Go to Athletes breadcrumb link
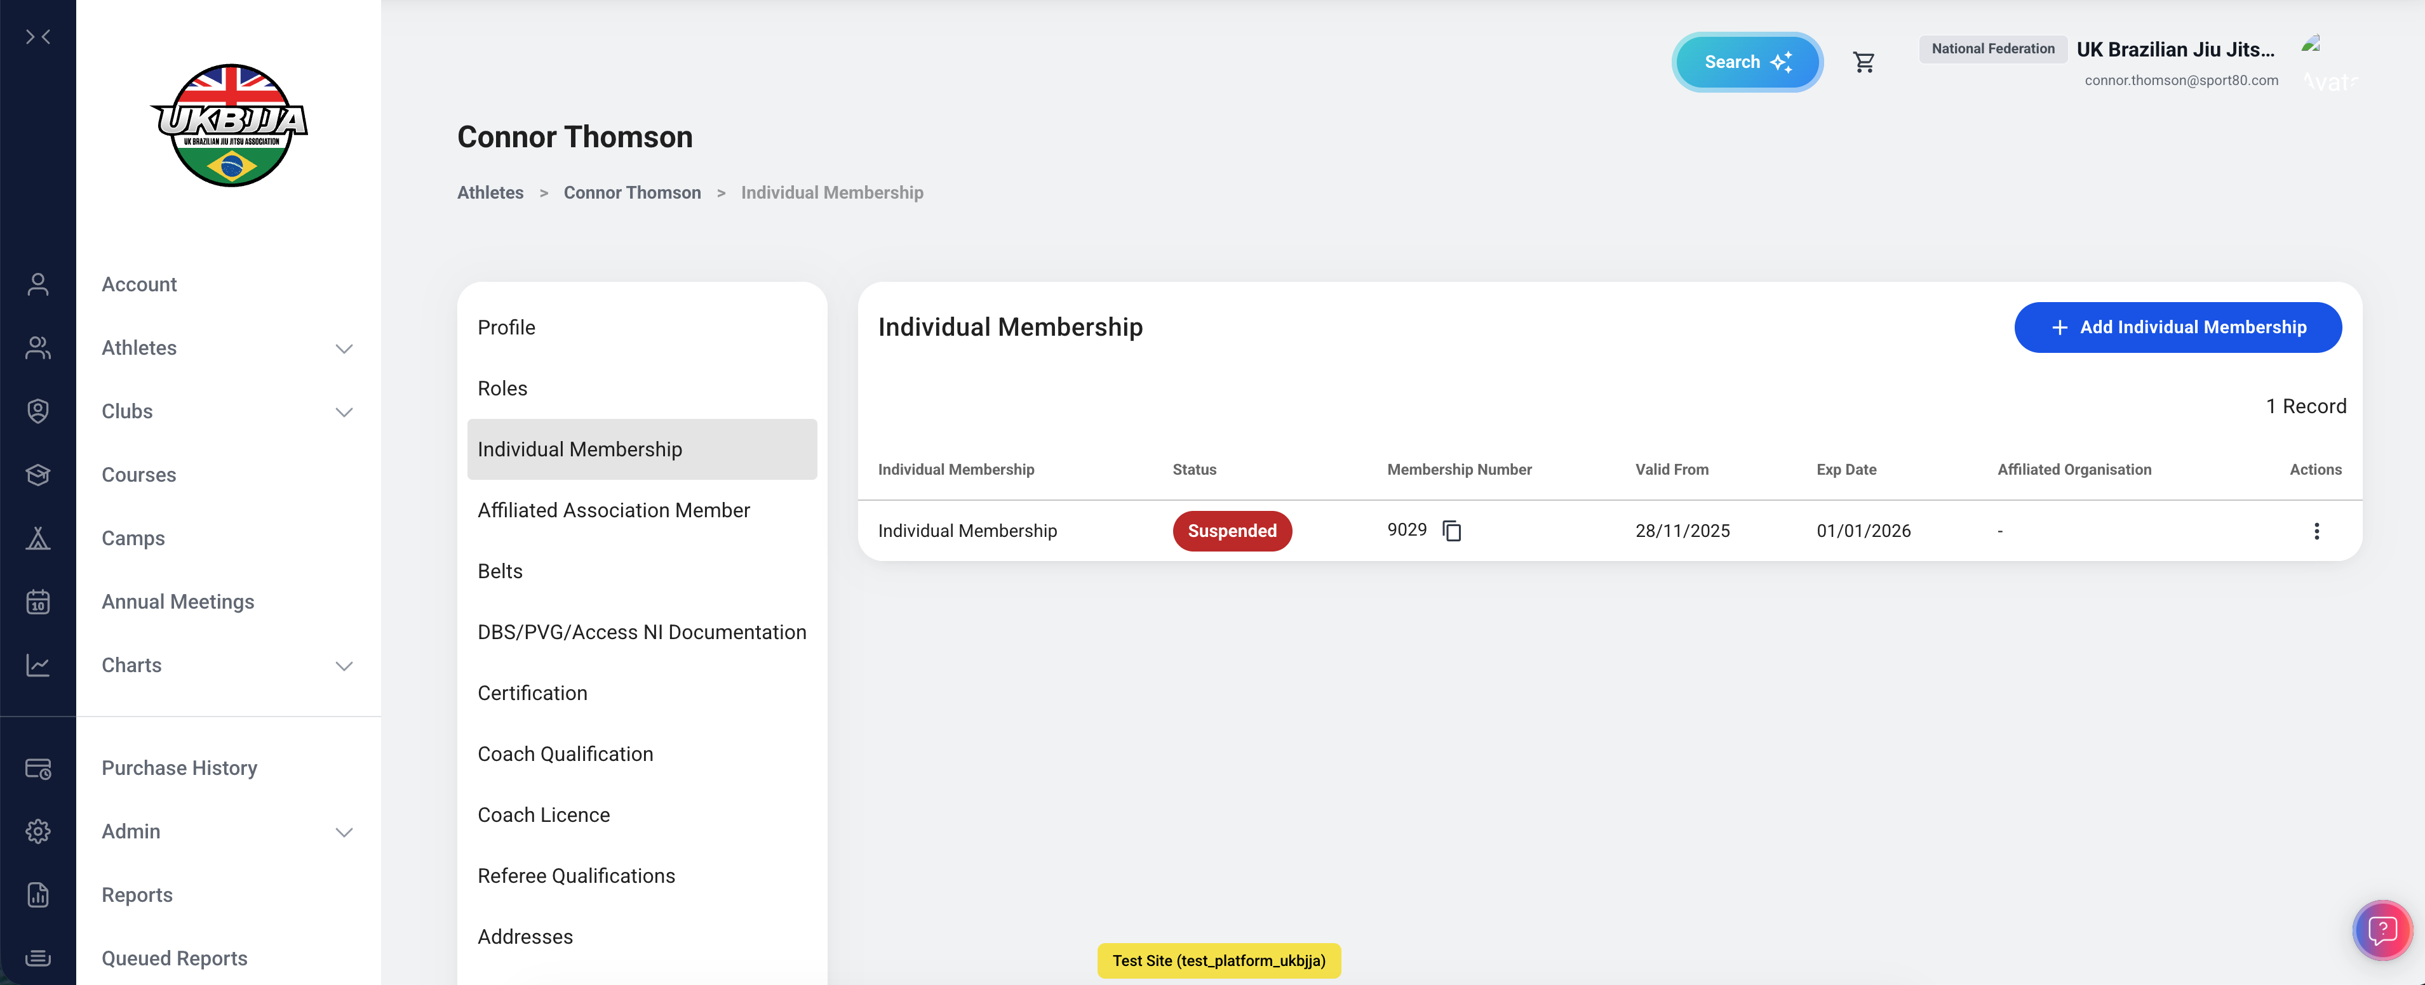This screenshot has height=985, width=2425. (490, 192)
